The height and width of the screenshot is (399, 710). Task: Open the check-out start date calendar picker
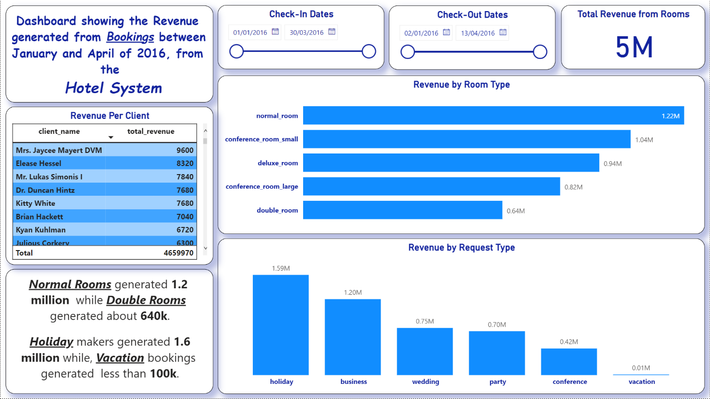pos(446,32)
